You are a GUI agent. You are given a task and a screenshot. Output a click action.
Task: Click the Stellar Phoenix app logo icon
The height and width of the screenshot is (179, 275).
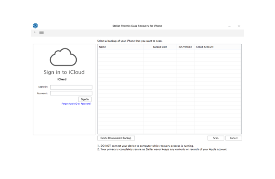point(35,26)
